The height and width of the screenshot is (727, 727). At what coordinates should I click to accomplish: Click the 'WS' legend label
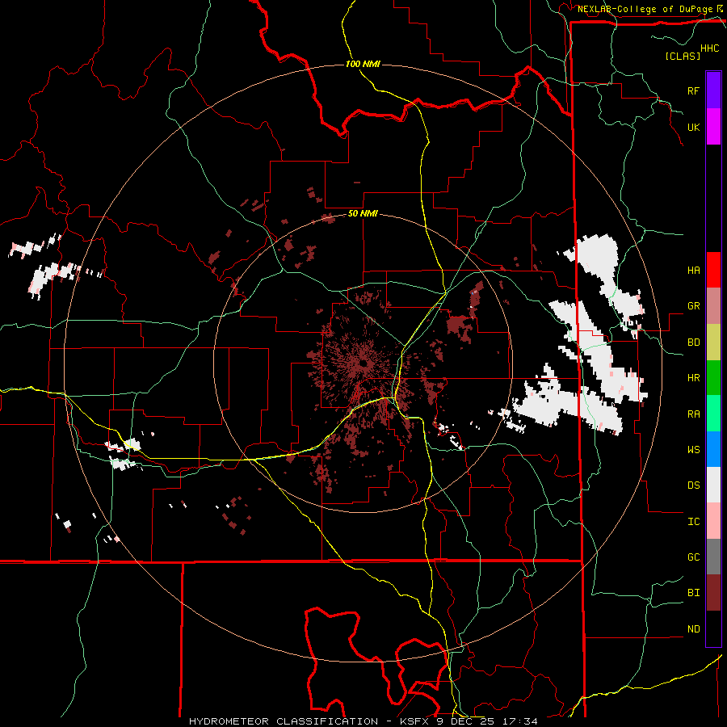pos(693,450)
